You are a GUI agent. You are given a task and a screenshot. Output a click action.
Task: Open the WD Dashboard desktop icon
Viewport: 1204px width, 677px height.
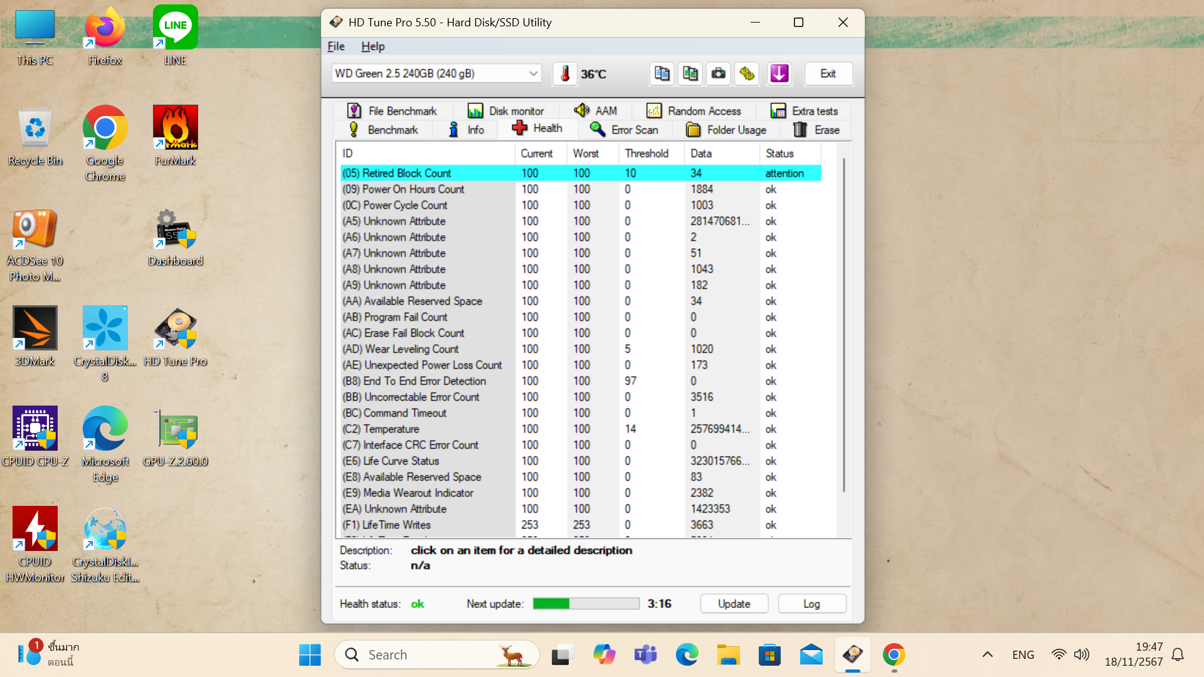click(x=176, y=237)
